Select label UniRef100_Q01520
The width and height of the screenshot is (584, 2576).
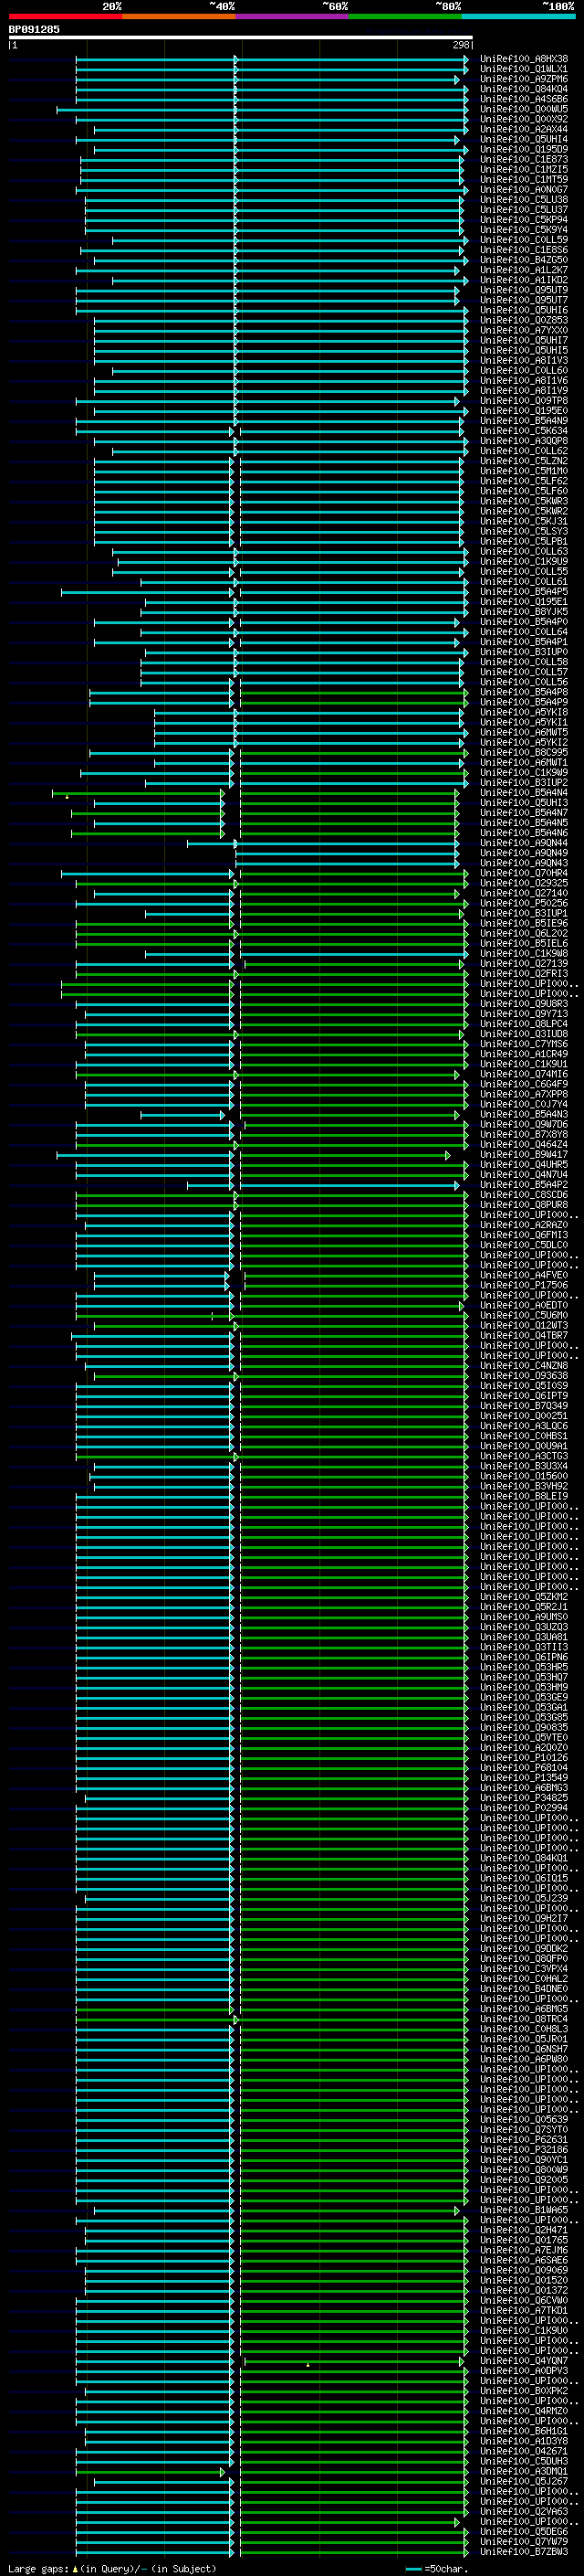pos(524,2279)
